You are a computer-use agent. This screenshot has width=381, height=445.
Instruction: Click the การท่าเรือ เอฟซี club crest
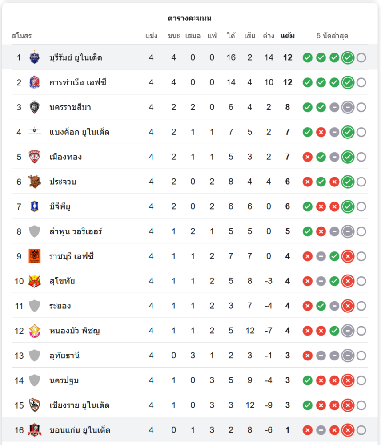[34, 82]
